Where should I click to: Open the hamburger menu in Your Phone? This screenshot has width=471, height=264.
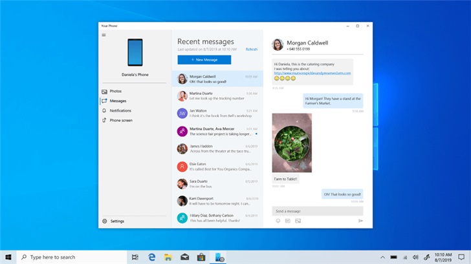pos(104,35)
